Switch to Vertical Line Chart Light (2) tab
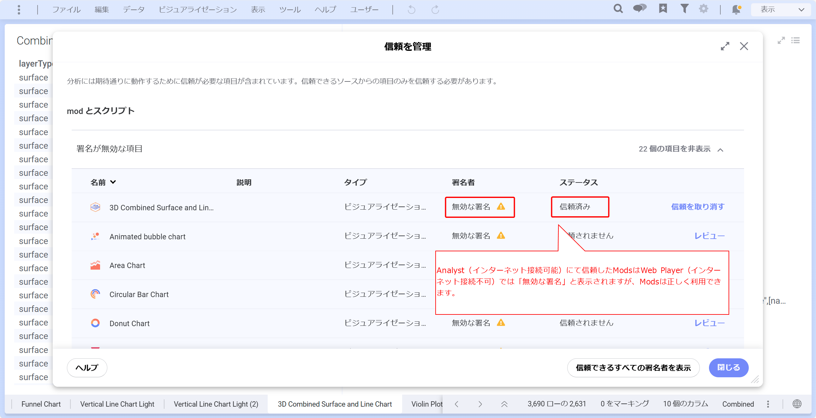Viewport: 816px width, 418px height. coord(216,404)
